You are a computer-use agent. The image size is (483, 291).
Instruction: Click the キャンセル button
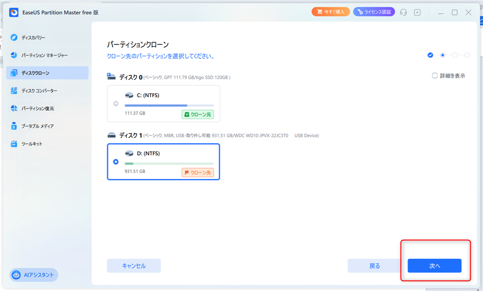[134, 266]
